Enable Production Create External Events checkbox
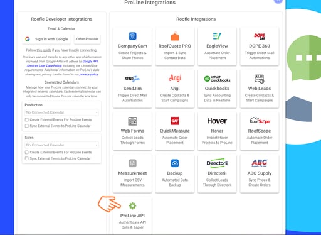This screenshot has height=235, width=321. (x=26, y=120)
